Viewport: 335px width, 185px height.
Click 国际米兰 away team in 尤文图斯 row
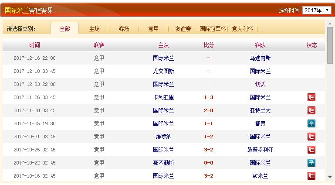point(260,71)
